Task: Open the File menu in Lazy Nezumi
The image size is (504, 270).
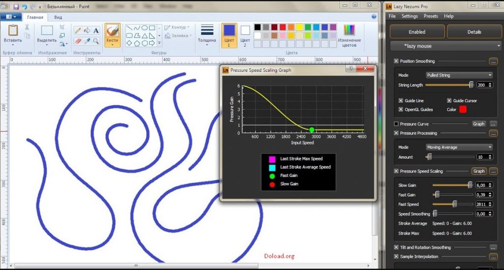Action: click(x=392, y=16)
